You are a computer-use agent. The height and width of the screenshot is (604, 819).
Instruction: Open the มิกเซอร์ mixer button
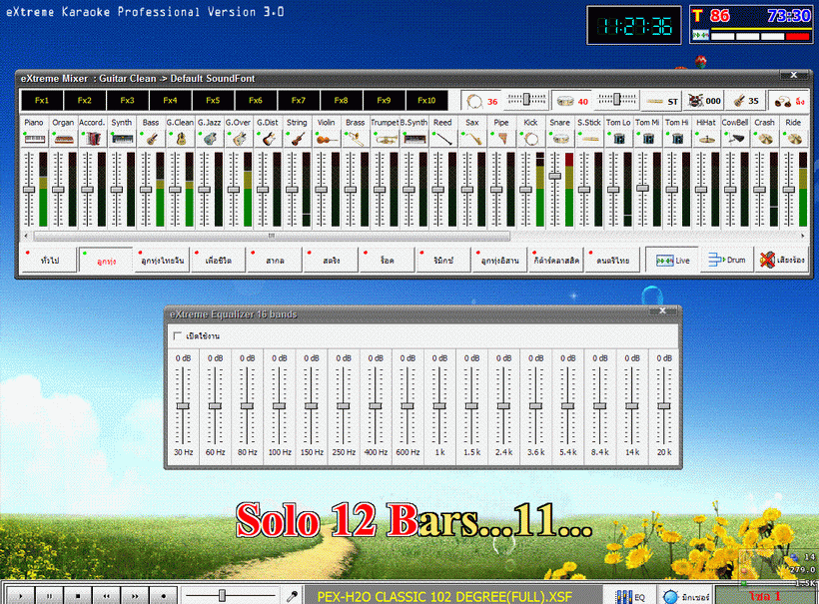point(686,596)
